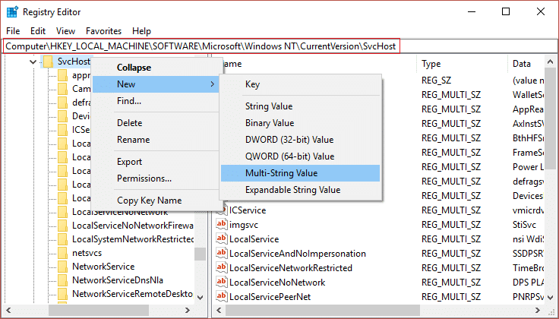Click the tree pane scroll down arrow
This screenshot has width=559, height=319.
coord(201,297)
